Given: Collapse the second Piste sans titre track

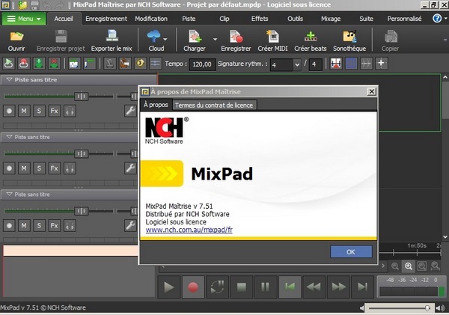Looking at the screenshot, I should click(9, 137).
